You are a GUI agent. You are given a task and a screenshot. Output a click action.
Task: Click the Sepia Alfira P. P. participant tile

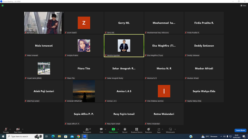tap(84, 114)
